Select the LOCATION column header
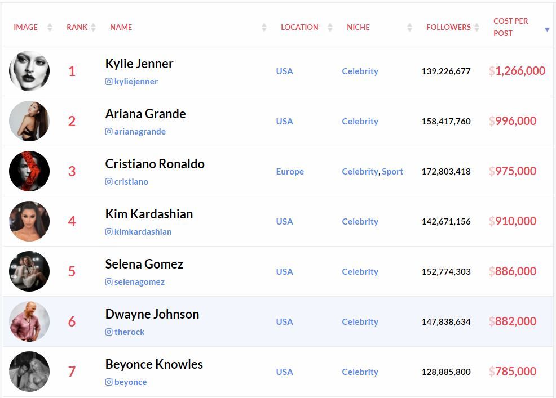Image resolution: width=556 pixels, height=398 pixels. pyautogui.click(x=299, y=26)
